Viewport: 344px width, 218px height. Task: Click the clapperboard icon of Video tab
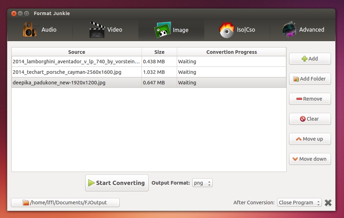click(x=97, y=30)
